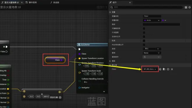Click the Scale Y 1.0 field
The image size is (192, 108).
(94, 74)
